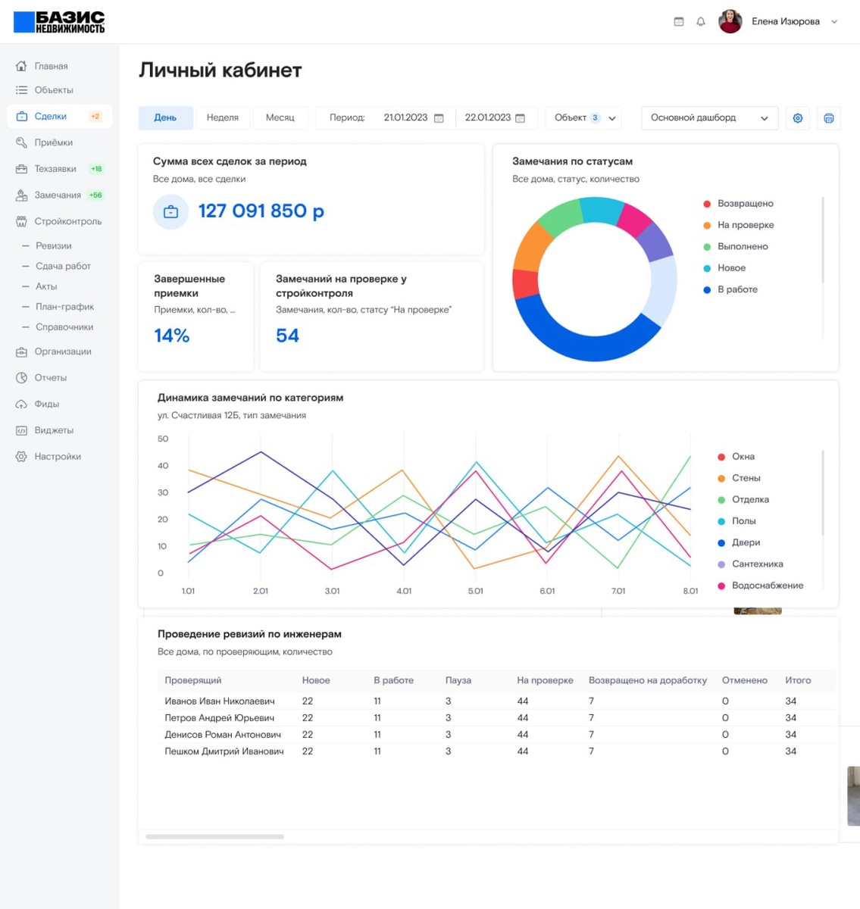This screenshot has height=909, width=860.
Task: Open Отчеты menu item
Action: pos(50,378)
